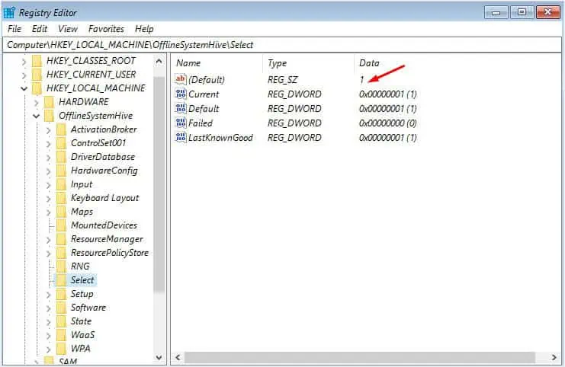Image resolution: width=565 pixels, height=367 pixels.
Task: Click tree pane scroll up arrow
Action: pyautogui.click(x=159, y=61)
